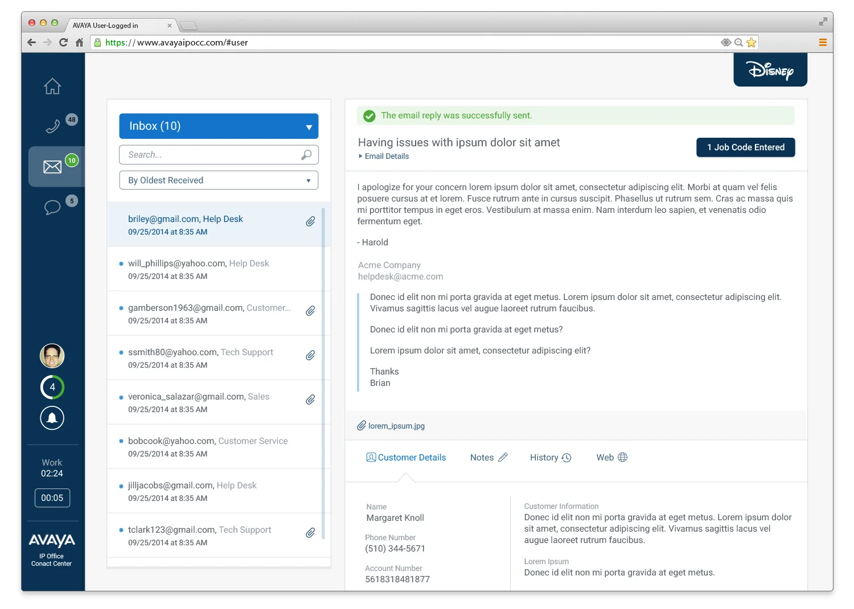
Task: Switch to the Customer Details tab
Action: tap(406, 458)
